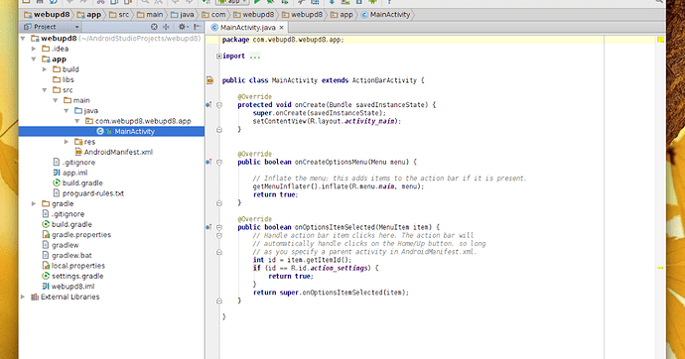
Task: Click the src breadcrumb in the navigation bar
Action: click(x=120, y=15)
